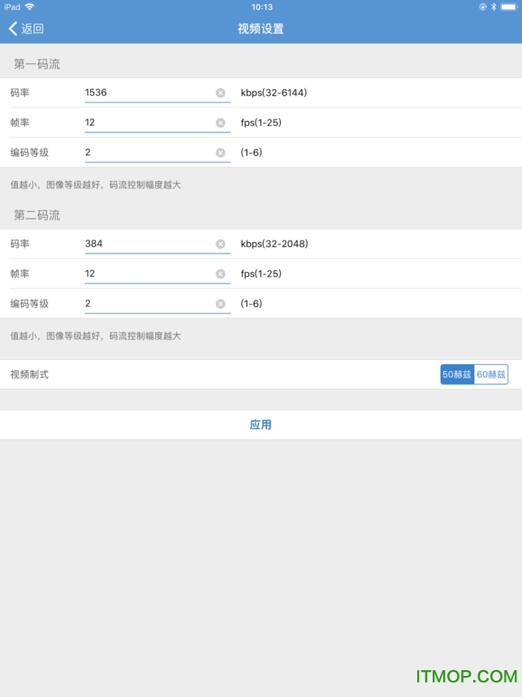Image resolution: width=522 pixels, height=697 pixels.
Task: Tap the back arrow icon (返回)
Action: [13, 29]
